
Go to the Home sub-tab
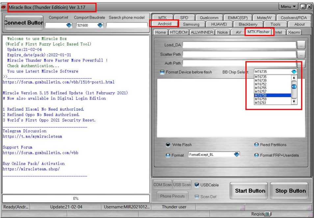click(160, 32)
